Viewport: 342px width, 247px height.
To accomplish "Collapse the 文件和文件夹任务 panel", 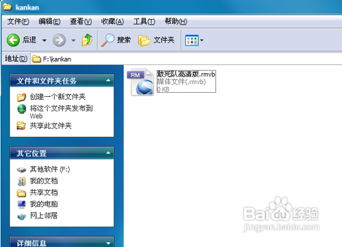I will 108,81.
